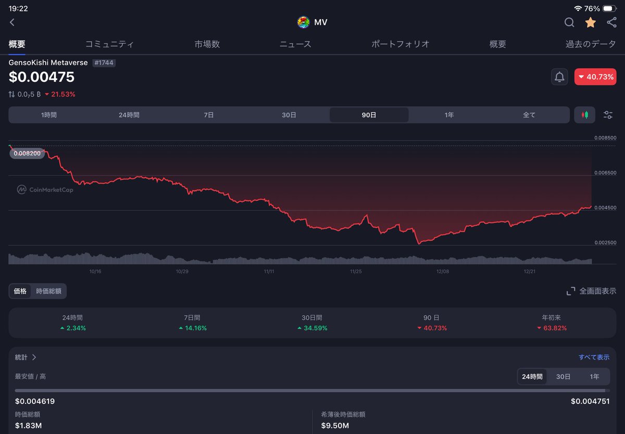Open the price alert bell icon
This screenshot has width=625, height=434.
pyautogui.click(x=560, y=77)
